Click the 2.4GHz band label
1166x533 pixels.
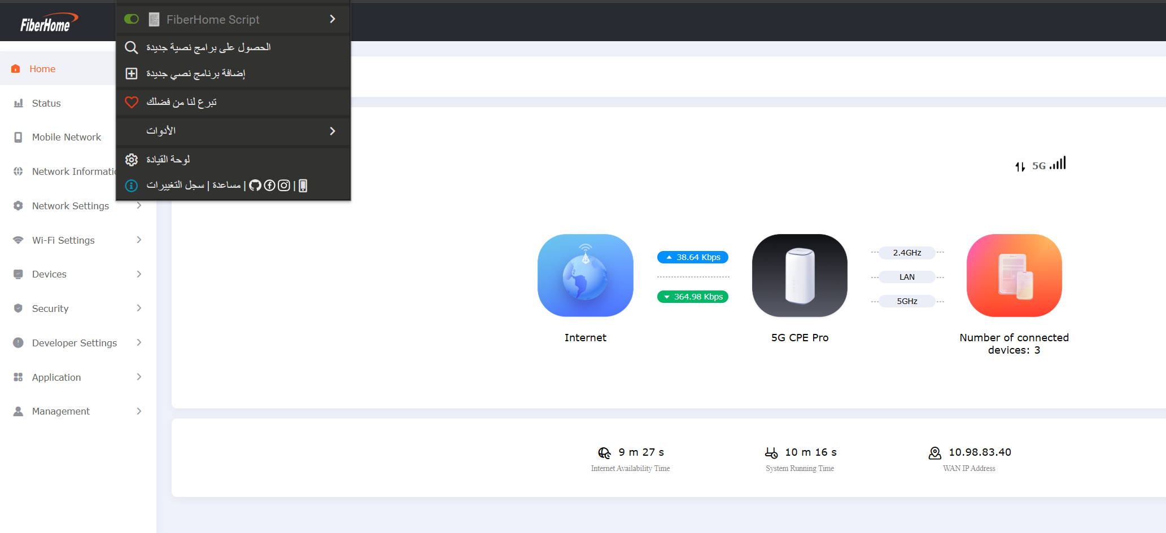[x=907, y=253]
